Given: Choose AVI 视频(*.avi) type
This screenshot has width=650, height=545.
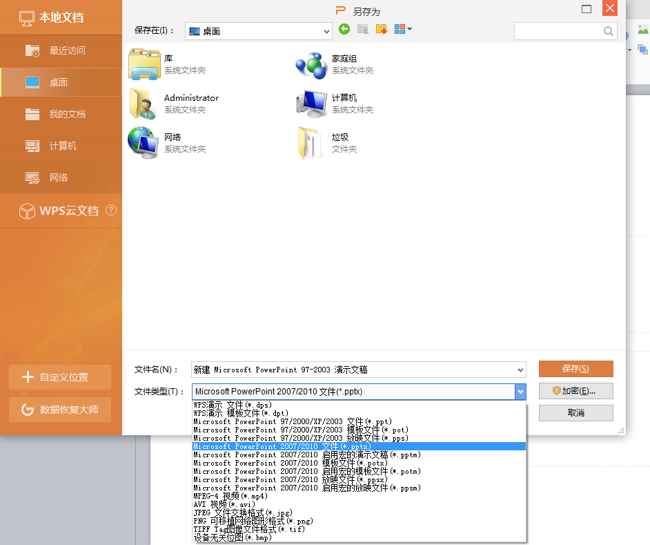Looking at the screenshot, I should tap(360, 504).
